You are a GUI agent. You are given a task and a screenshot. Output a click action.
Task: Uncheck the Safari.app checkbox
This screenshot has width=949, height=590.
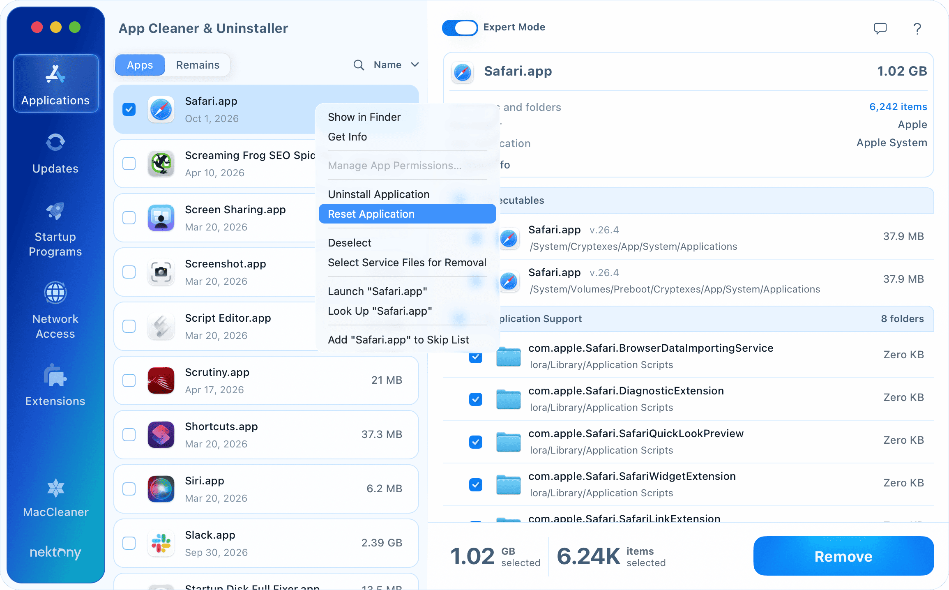coord(129,109)
